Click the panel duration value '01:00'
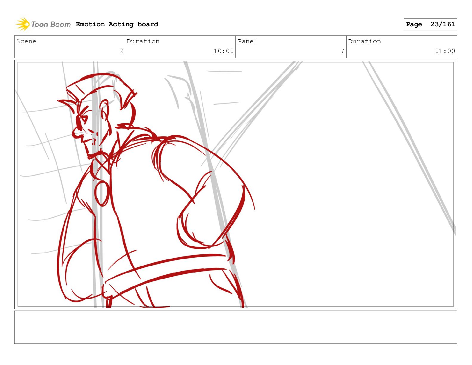Image resolution: width=472 pixels, height=365 pixels. [445, 51]
